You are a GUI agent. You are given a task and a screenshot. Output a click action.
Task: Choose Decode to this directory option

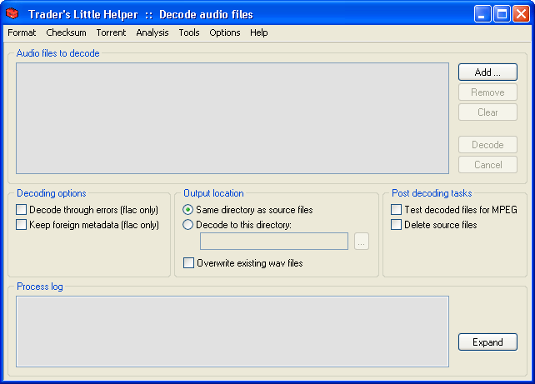tap(188, 225)
